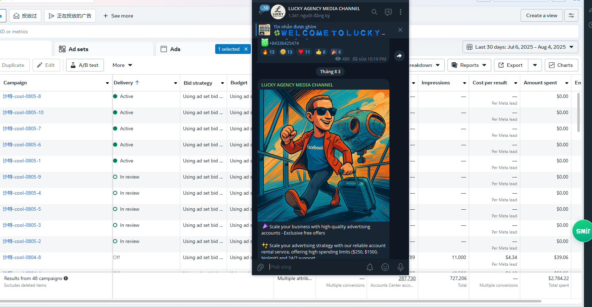Screen dimensions: 592x307
Task: Click the thumbs-up reaction 8
Action: (320, 52)
